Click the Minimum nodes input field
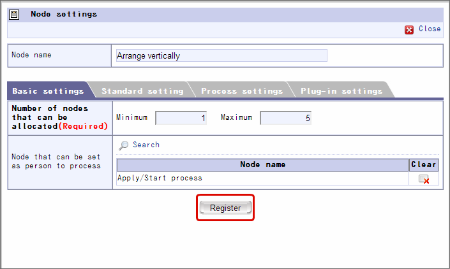This screenshot has height=269, width=450. (x=181, y=118)
